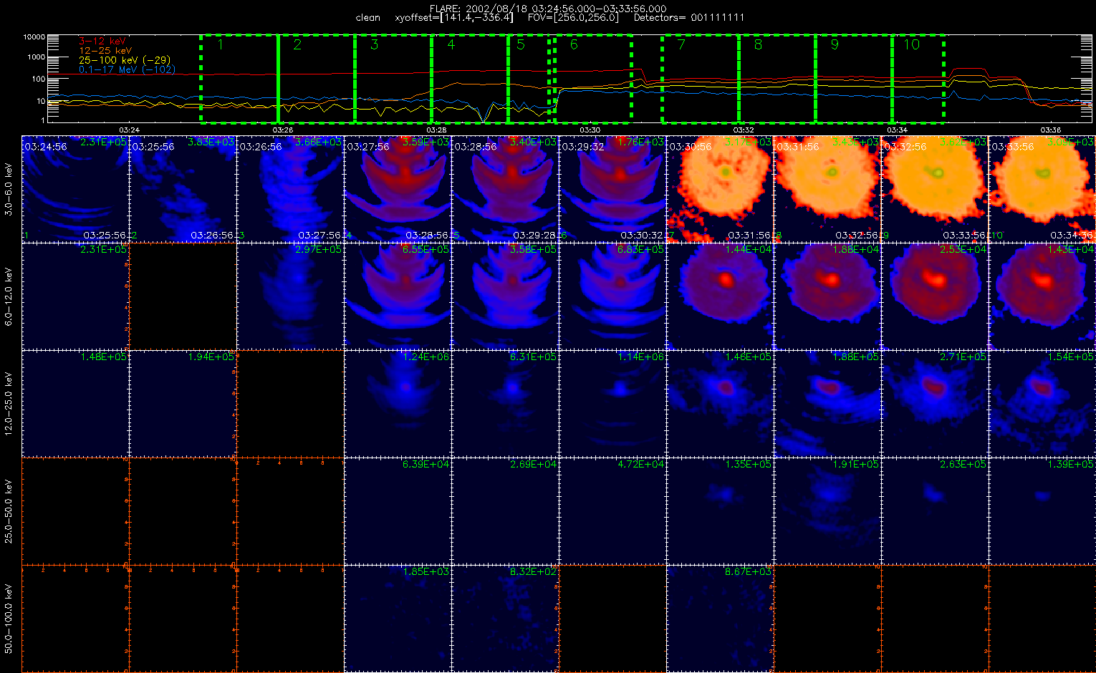The width and height of the screenshot is (1096, 673).
Task: Open the blank 6.0-12.0 keV panel for interval 2
Action: (183, 296)
